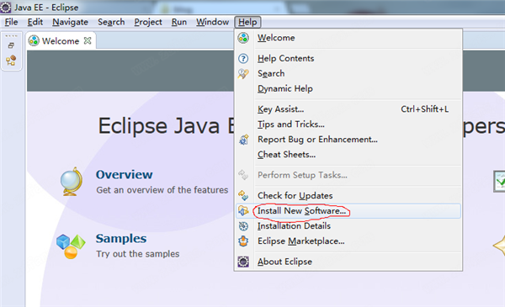Viewport: 505px width, 307px height.
Task: Click the Report Bug or Enhancement icon
Action: pyautogui.click(x=243, y=140)
